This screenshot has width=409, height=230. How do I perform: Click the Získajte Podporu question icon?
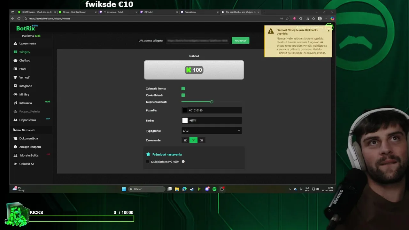coord(15,147)
